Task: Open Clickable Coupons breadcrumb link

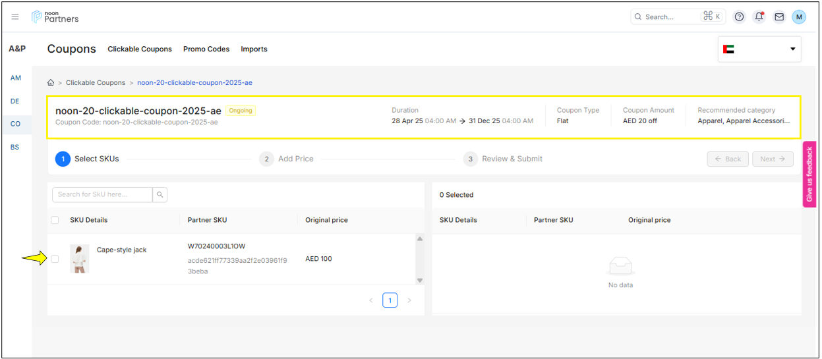Action: click(x=96, y=83)
